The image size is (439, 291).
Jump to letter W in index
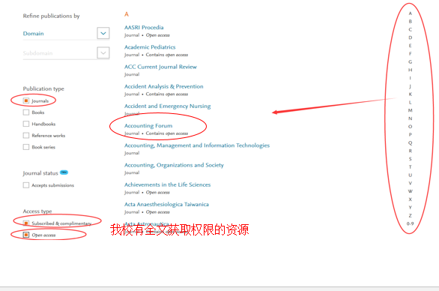pos(411,191)
